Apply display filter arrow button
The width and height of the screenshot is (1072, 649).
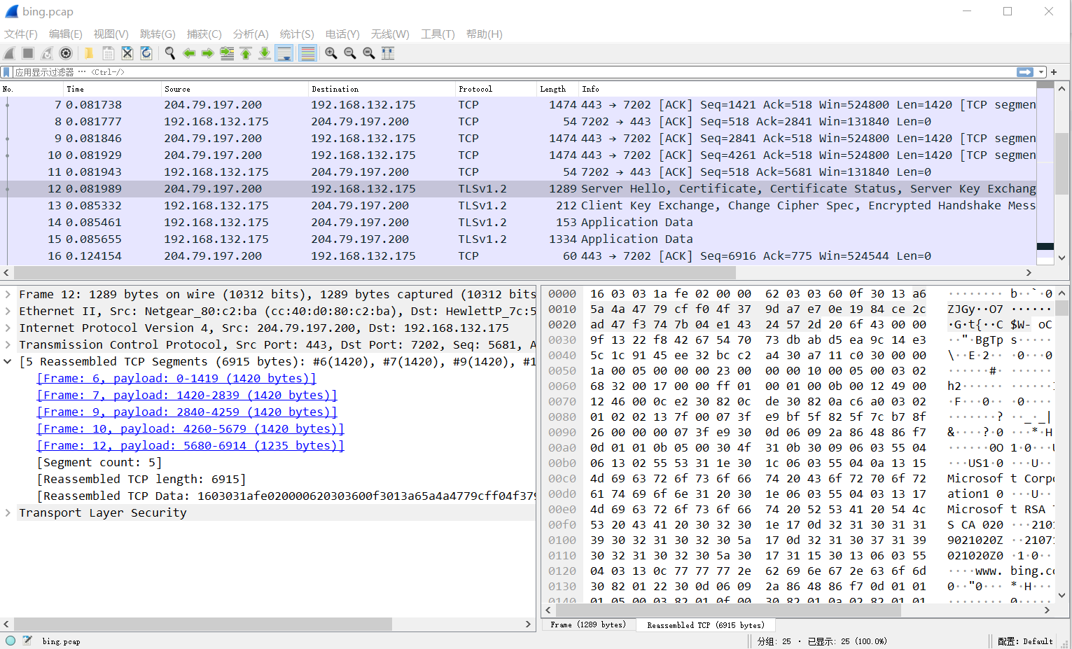click(x=1025, y=72)
